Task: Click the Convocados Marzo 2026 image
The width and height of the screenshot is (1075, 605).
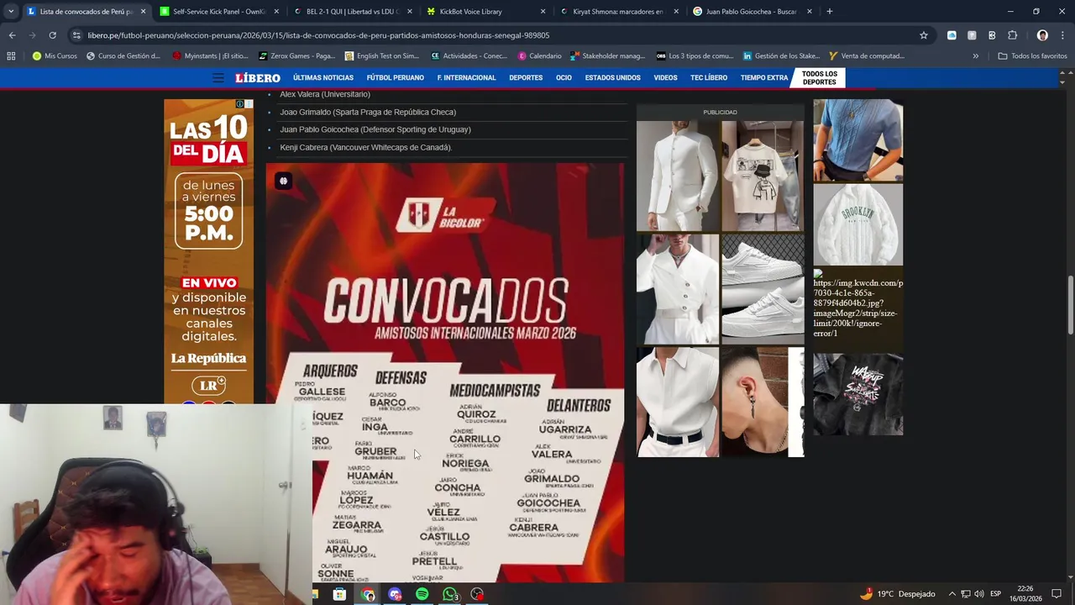Action: coord(445,372)
